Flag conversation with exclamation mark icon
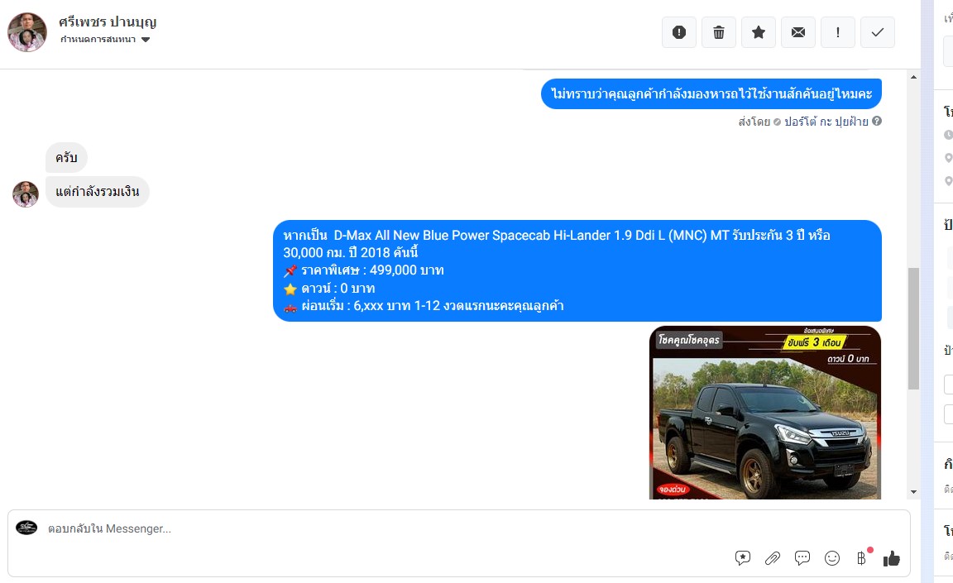The width and height of the screenshot is (953, 583). 837,32
